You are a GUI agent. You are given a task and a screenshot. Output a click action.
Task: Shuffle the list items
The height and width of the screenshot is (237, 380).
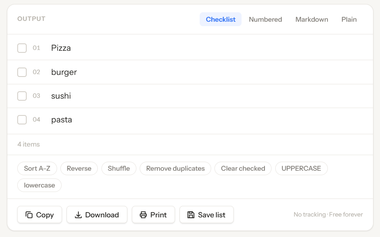pos(119,168)
